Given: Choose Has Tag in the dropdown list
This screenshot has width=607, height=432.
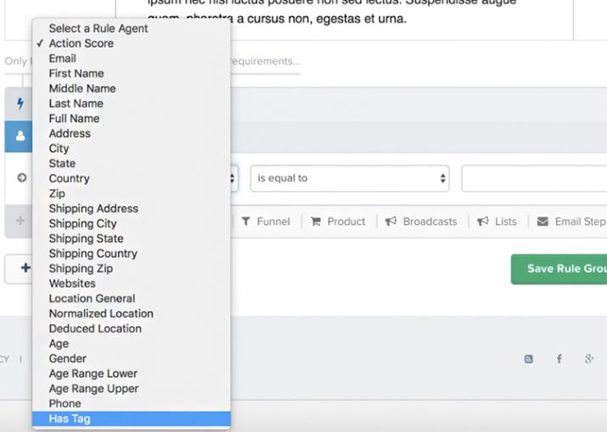Looking at the screenshot, I should [x=132, y=418].
